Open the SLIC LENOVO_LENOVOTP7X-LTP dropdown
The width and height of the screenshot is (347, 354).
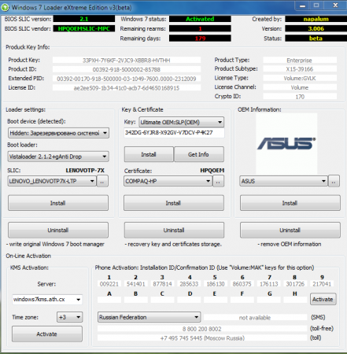[x=52, y=181]
